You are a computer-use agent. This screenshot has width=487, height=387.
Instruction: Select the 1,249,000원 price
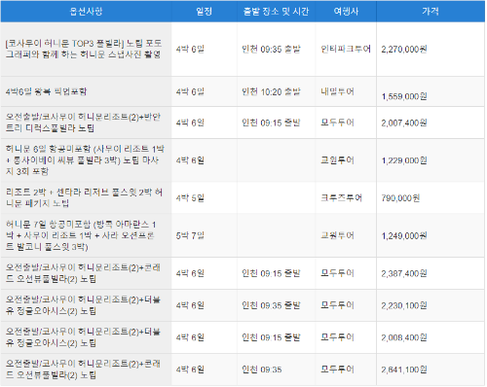coord(404,235)
